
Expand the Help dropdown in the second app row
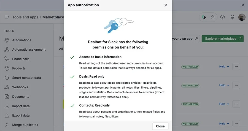click(224, 85)
